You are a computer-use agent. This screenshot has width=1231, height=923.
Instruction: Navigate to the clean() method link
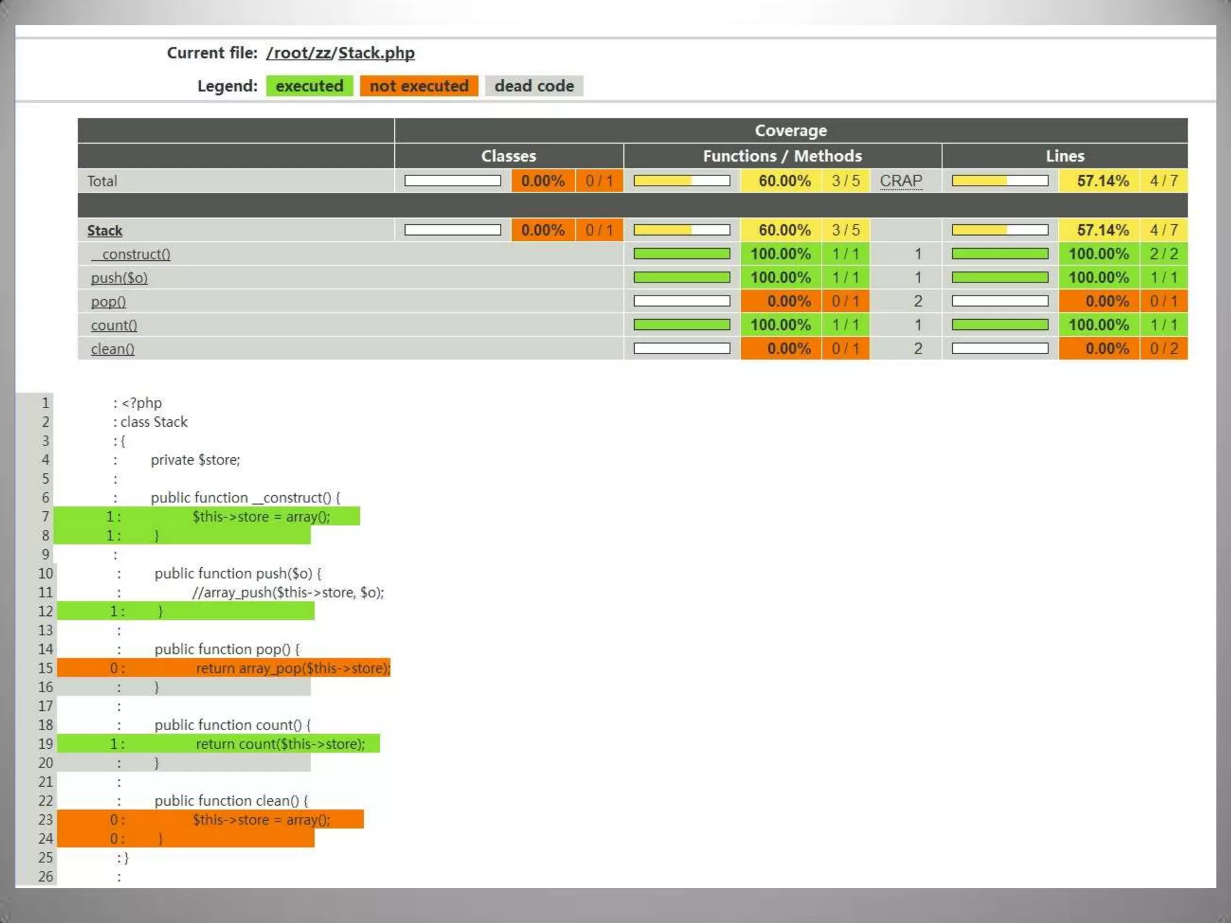pyautogui.click(x=112, y=349)
